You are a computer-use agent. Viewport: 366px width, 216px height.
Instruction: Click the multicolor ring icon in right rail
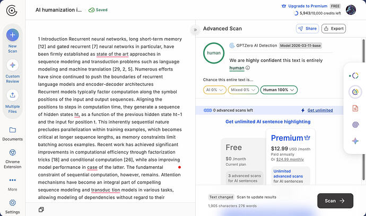tap(355, 76)
